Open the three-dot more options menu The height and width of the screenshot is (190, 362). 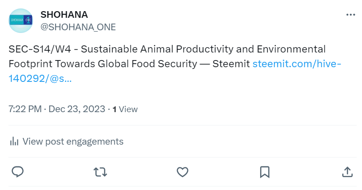pyautogui.click(x=350, y=15)
